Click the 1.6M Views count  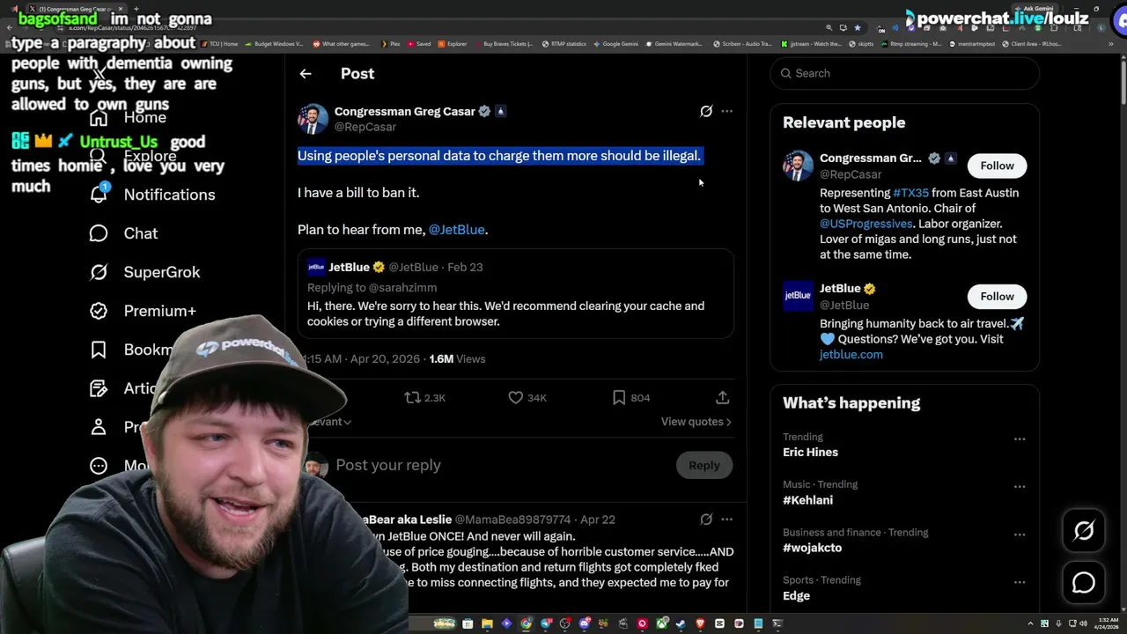(457, 359)
